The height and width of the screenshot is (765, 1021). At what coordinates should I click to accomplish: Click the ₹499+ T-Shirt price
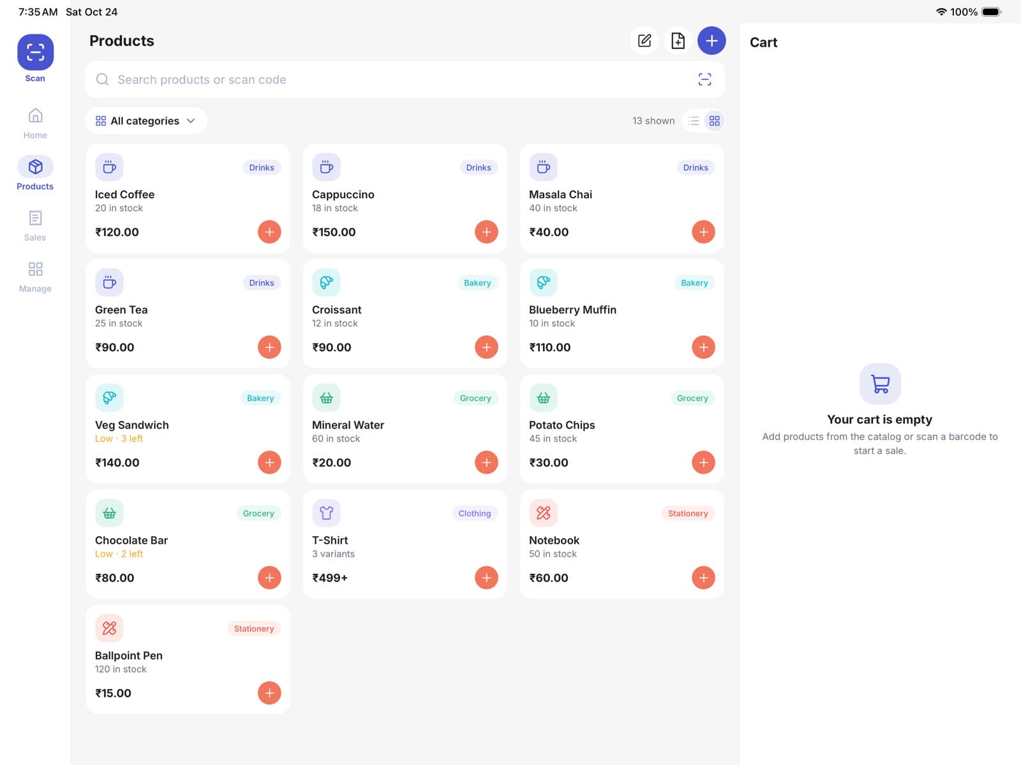point(330,578)
